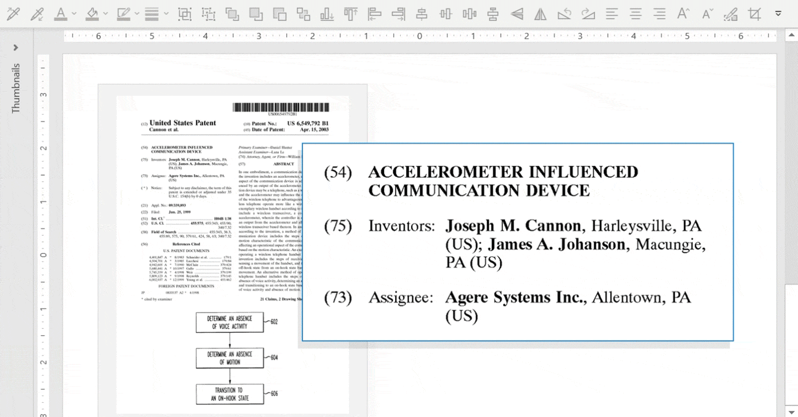Align objects to bottom
The height and width of the screenshot is (417, 798).
[x=327, y=14]
